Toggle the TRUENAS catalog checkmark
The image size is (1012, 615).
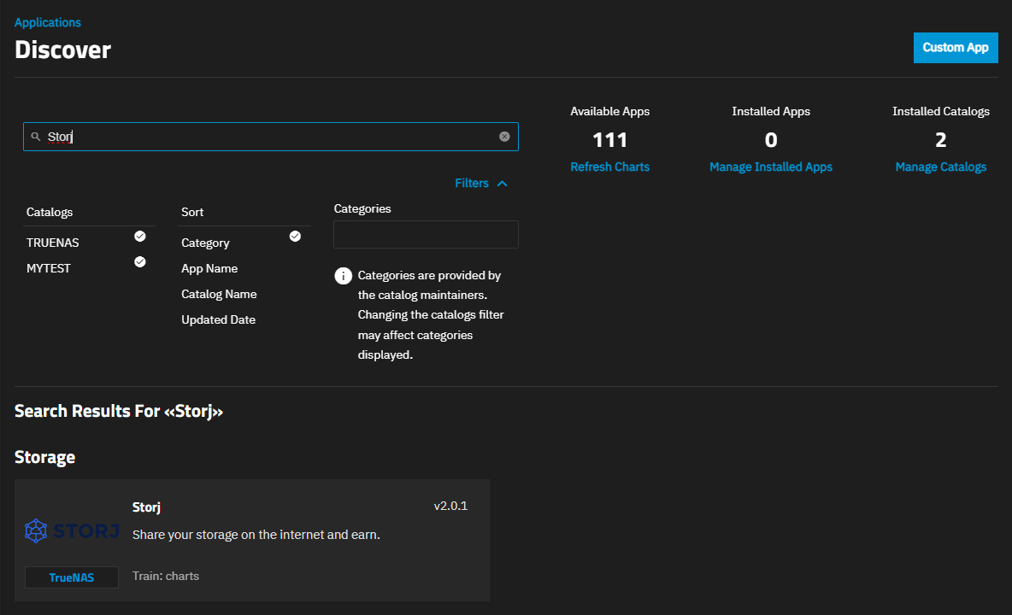[x=140, y=237]
